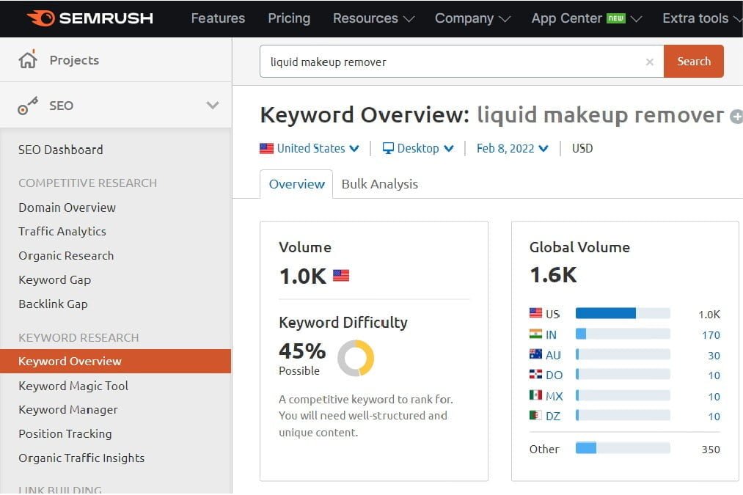Open Keyword Magic Tool from sidebar
This screenshot has height=495, width=743.
point(73,386)
